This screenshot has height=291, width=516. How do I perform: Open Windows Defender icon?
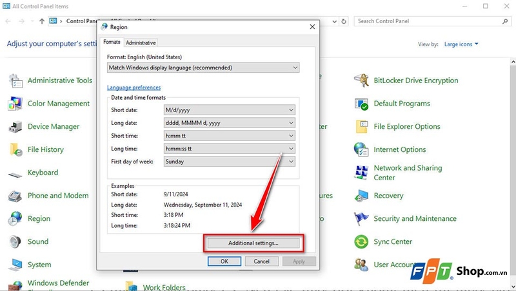point(15,285)
